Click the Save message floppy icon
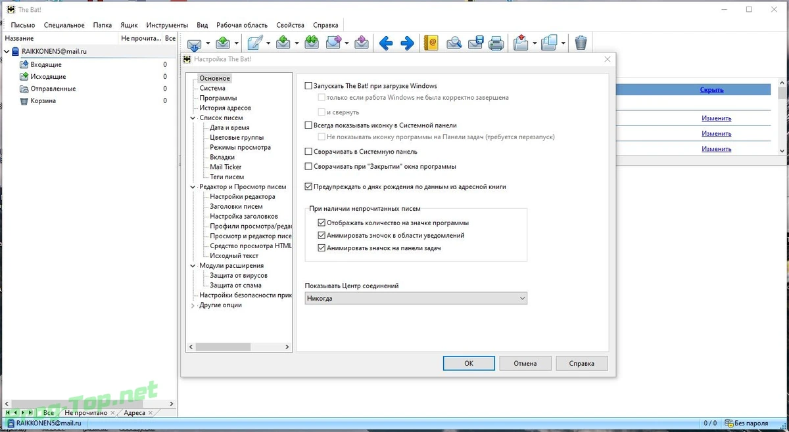 pos(476,43)
